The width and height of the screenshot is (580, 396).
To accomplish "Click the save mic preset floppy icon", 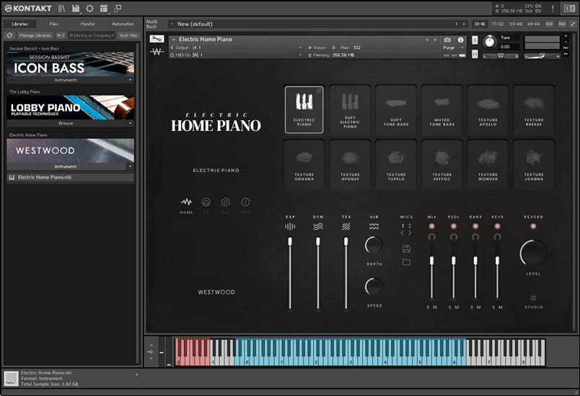I will coord(406,248).
